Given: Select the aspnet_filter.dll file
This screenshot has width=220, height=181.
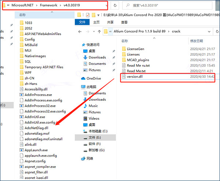Looking at the screenshot, I should click(x=34, y=172).
